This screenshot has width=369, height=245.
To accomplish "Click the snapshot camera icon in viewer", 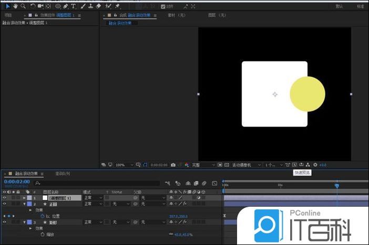I will pyautogui.click(x=173, y=165).
